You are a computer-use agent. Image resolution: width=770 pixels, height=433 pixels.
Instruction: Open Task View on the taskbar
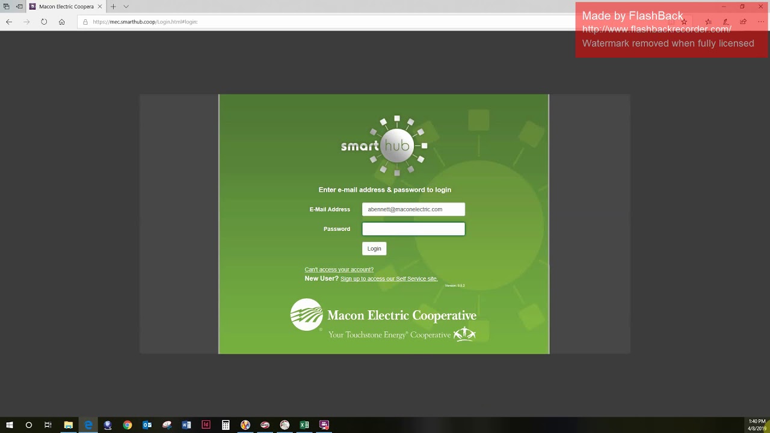tap(48, 425)
